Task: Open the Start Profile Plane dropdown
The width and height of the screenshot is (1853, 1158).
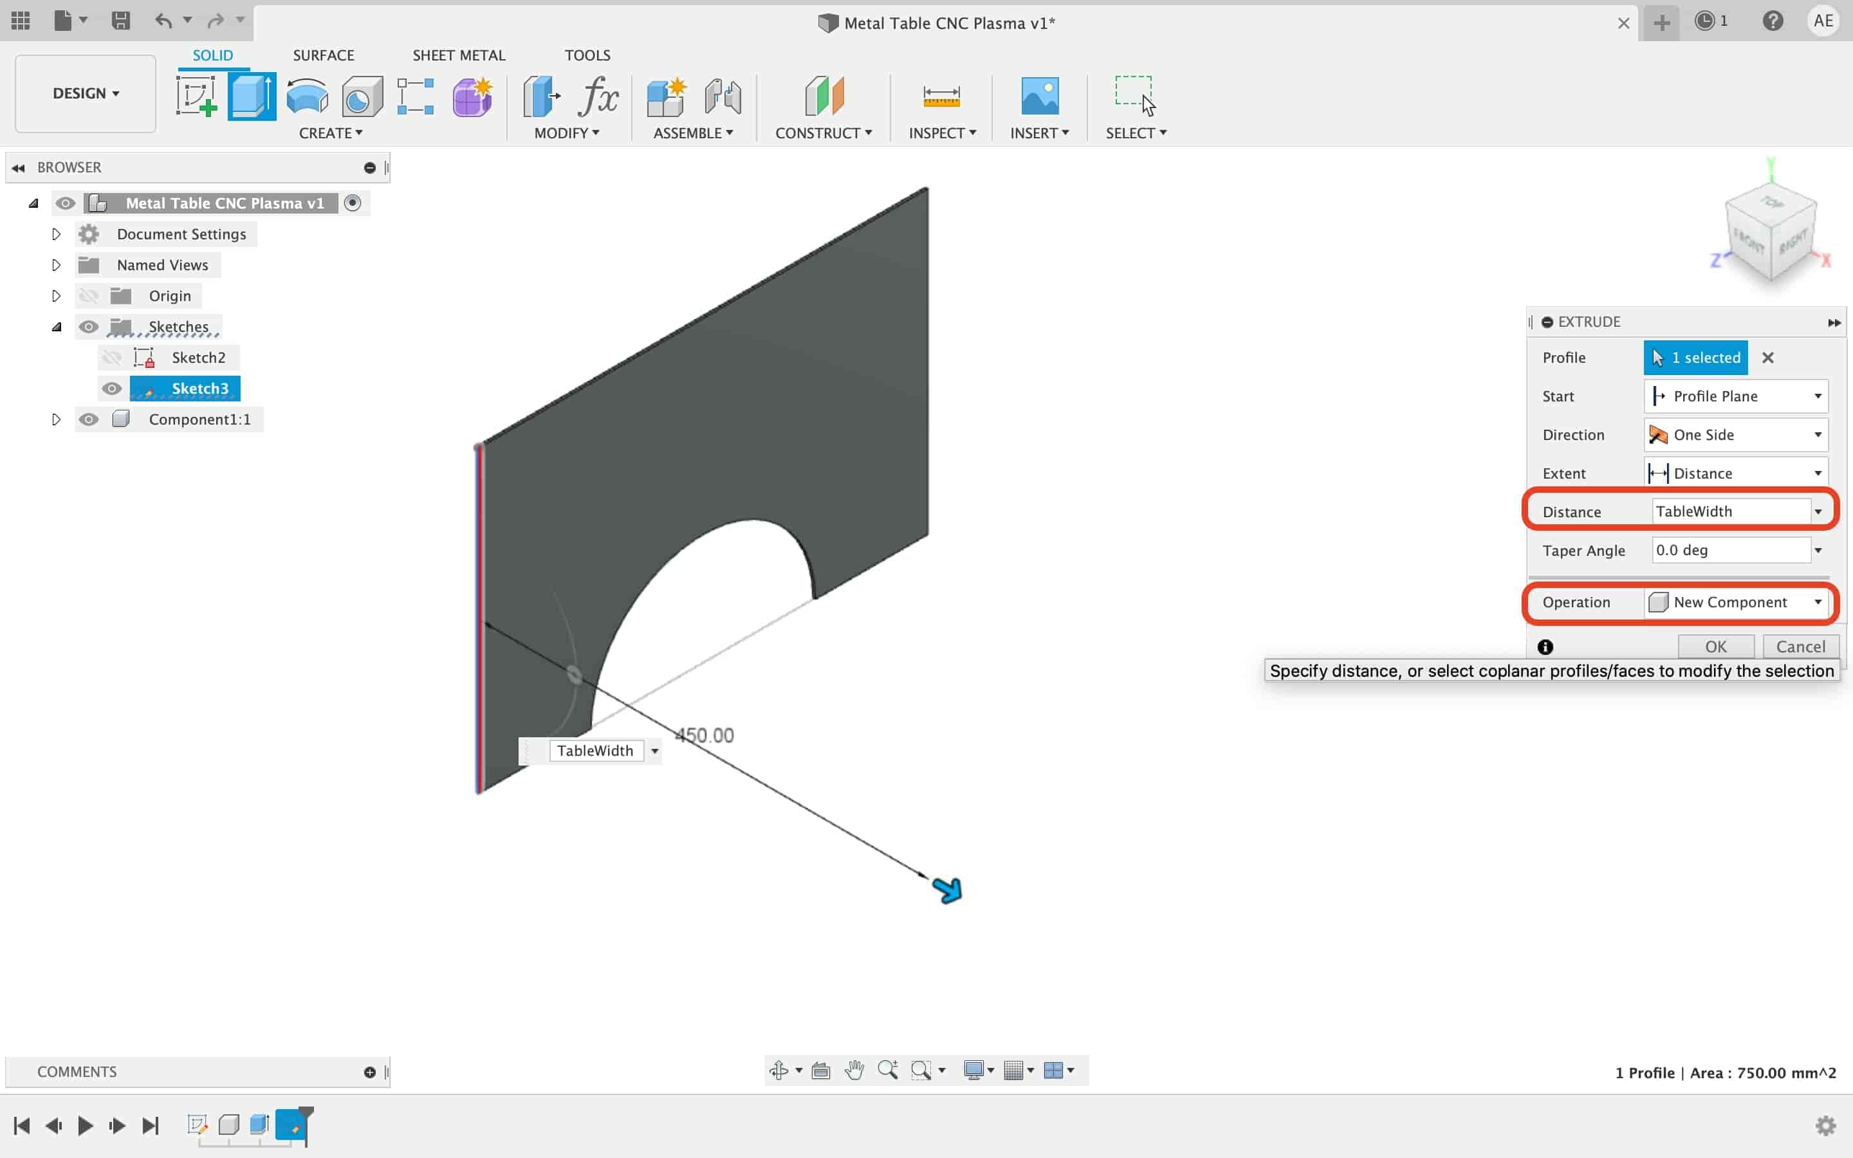Action: click(x=1735, y=396)
